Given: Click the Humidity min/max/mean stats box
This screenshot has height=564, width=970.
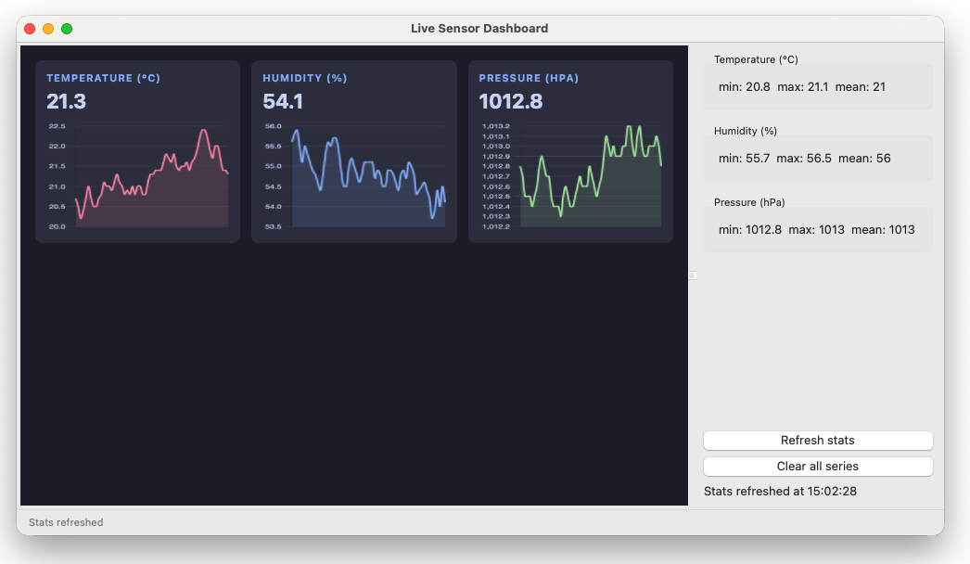Looking at the screenshot, I should click(817, 159).
